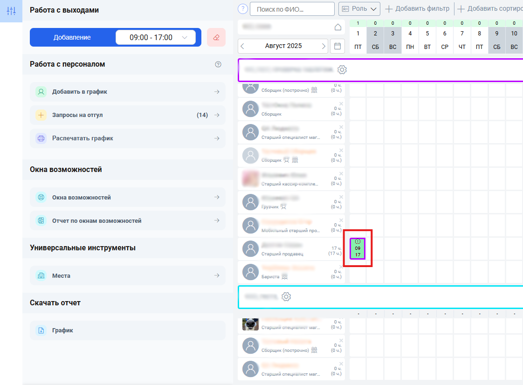Open help icon beside Работа с персоналом

click(x=218, y=64)
